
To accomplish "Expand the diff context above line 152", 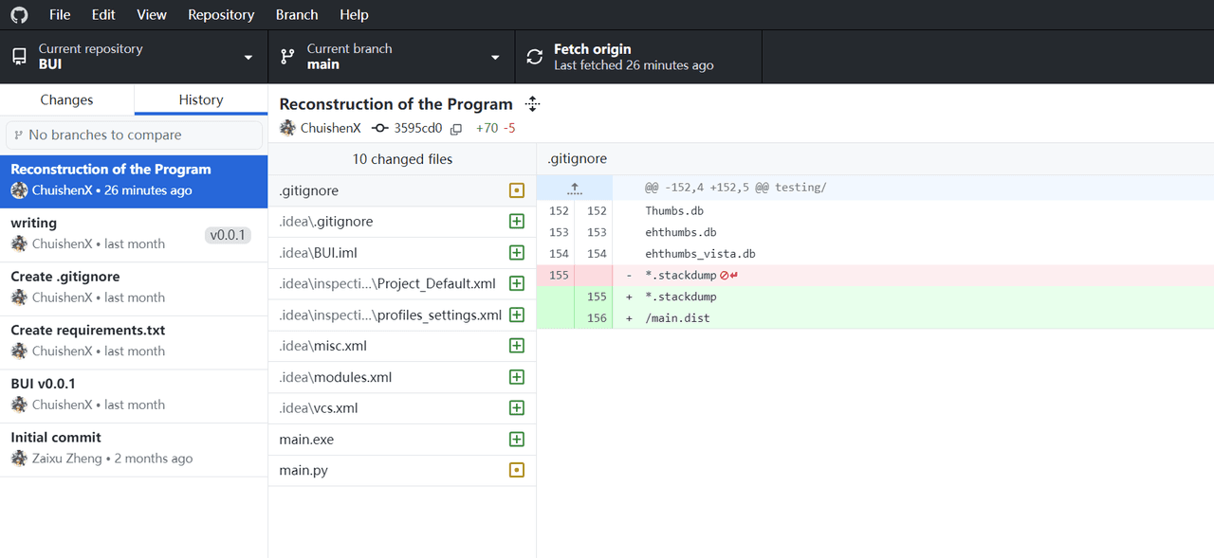I will pyautogui.click(x=574, y=188).
